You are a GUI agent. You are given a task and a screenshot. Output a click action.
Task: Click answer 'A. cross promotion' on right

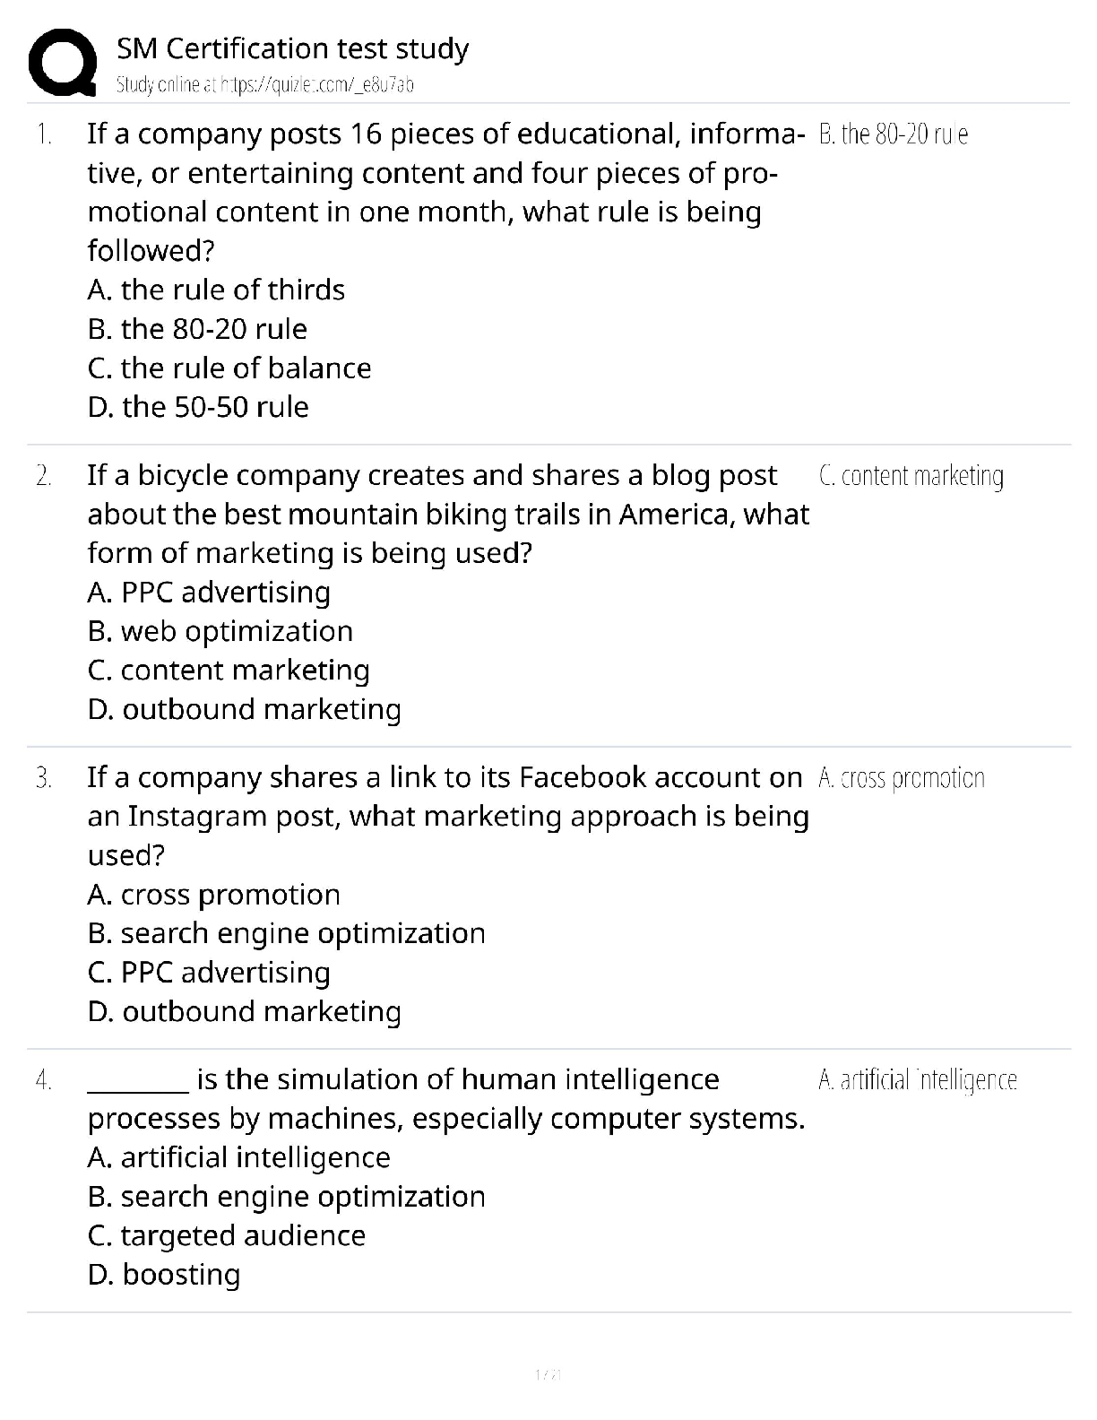click(902, 778)
